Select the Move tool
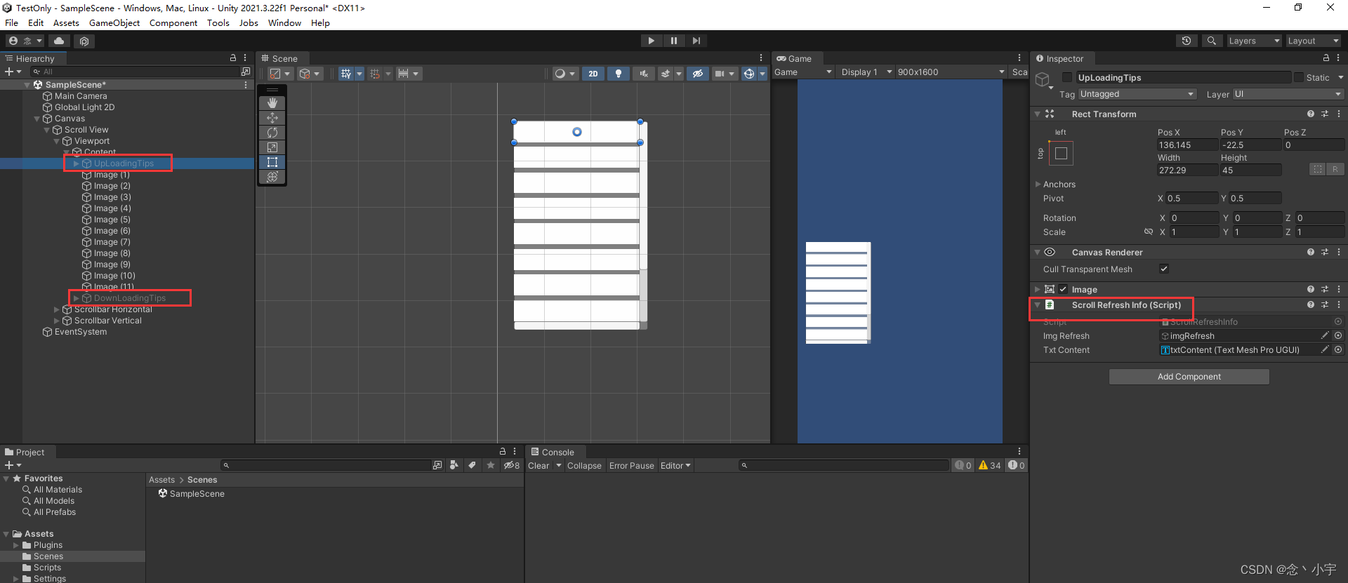 point(272,118)
